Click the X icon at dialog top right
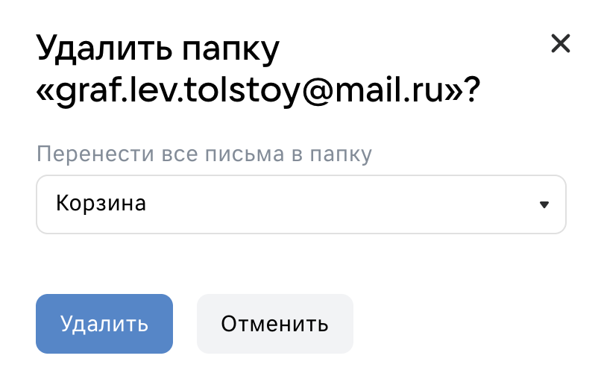The height and width of the screenshot is (385, 601). pyautogui.click(x=561, y=43)
